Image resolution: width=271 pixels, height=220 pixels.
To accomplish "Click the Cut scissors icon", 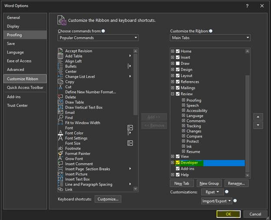I will (60, 87).
